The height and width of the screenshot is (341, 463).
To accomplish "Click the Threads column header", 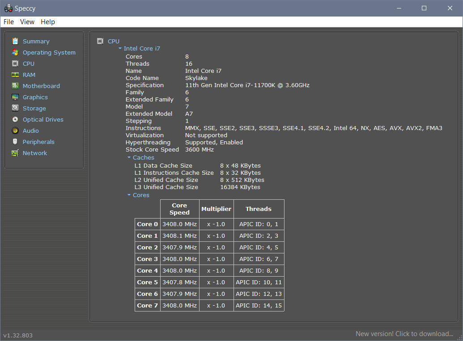I will click(x=259, y=209).
